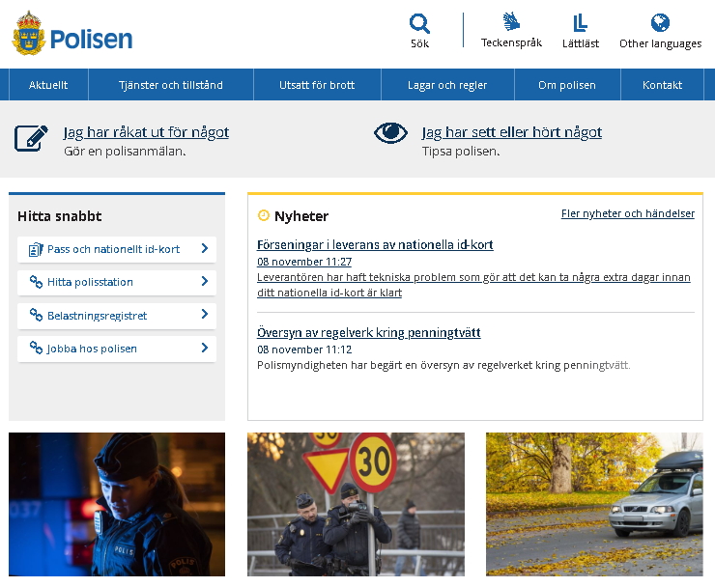Screen dimensions: 715x587
Task: Open the Om polisen menu
Action: tap(567, 85)
